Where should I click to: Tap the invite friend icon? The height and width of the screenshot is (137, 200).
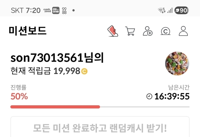147,31
